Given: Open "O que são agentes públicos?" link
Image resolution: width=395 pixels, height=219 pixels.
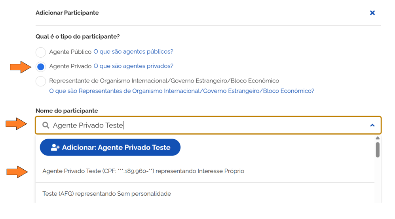Looking at the screenshot, I should [x=133, y=52].
